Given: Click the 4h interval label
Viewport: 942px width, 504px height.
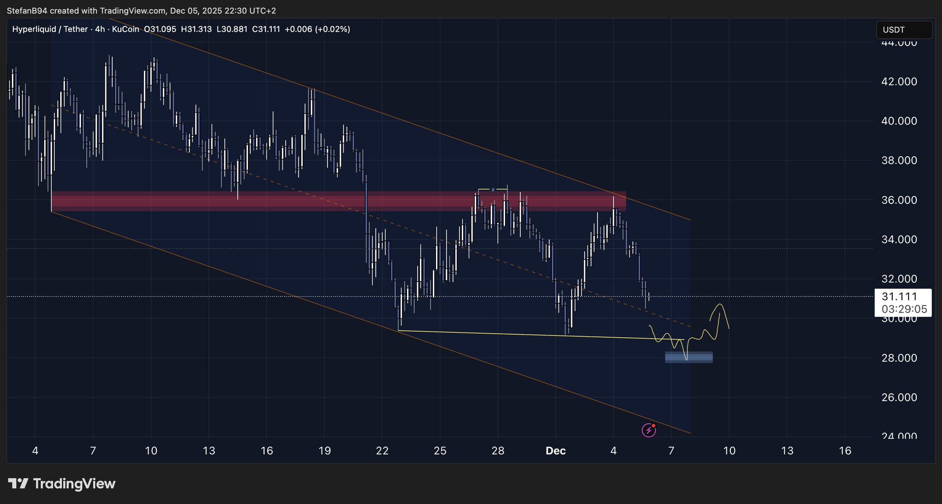Looking at the screenshot, I should coord(100,29).
